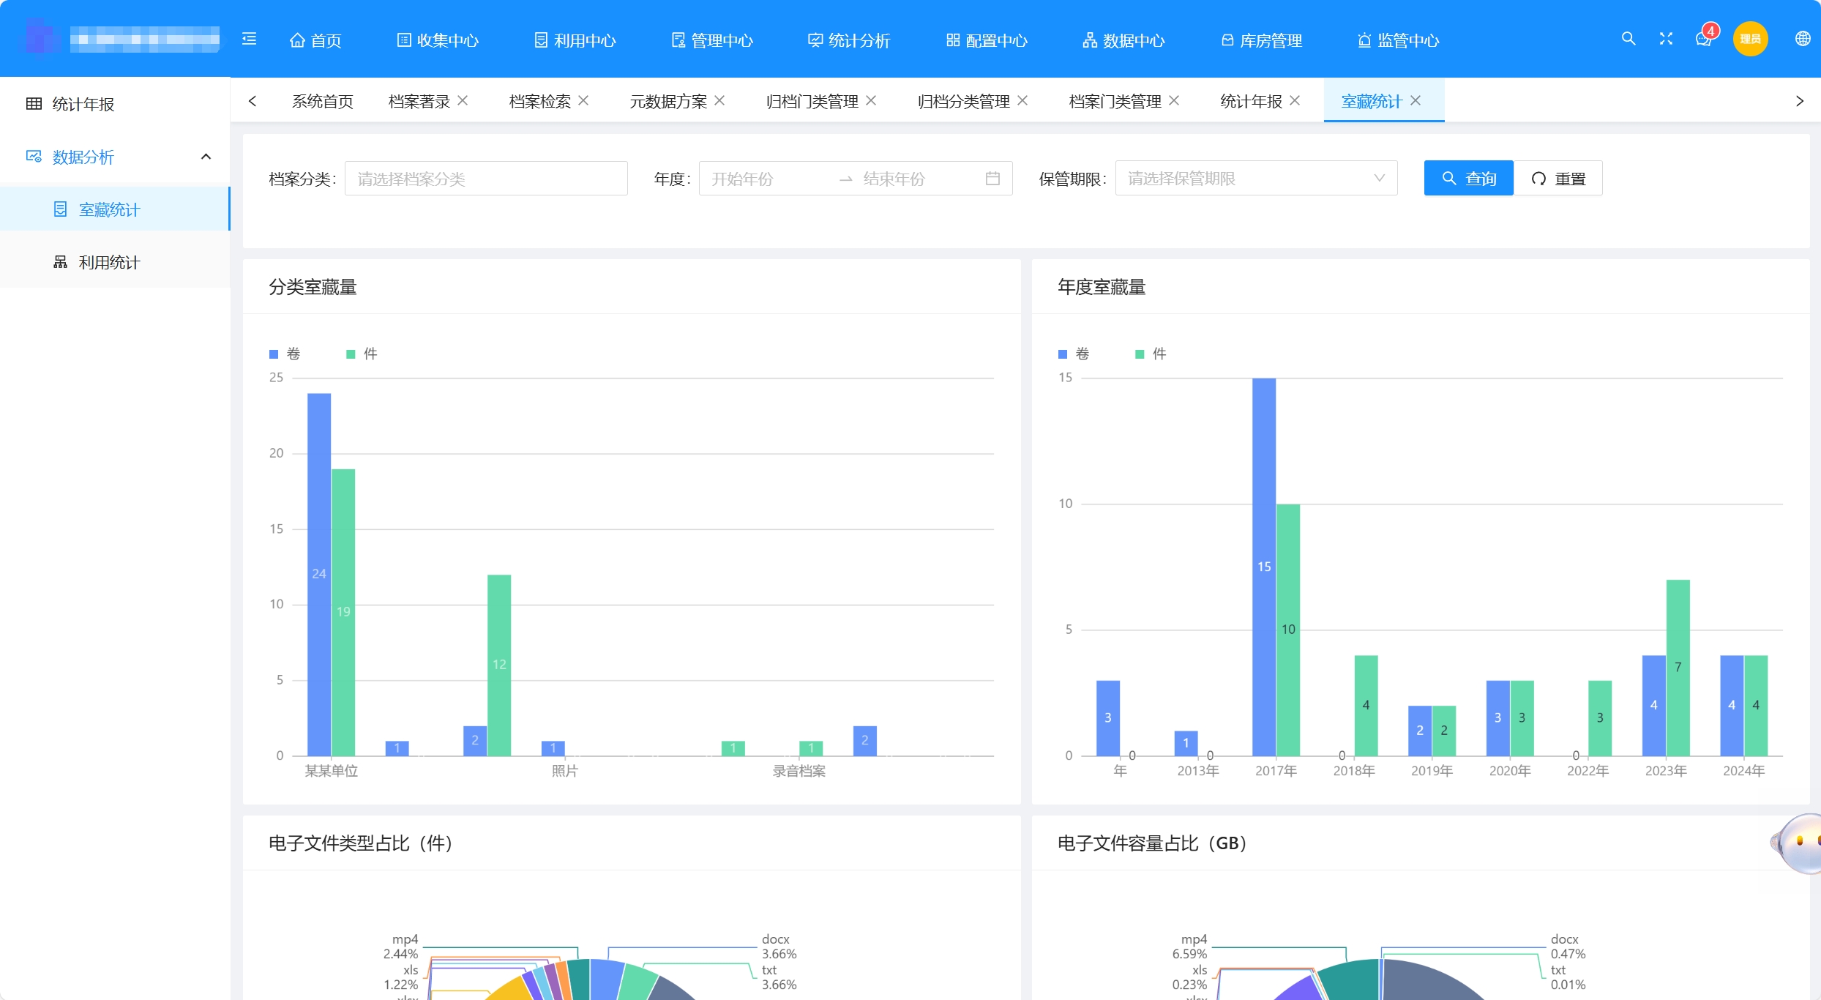Open the language globe icon

click(1803, 39)
